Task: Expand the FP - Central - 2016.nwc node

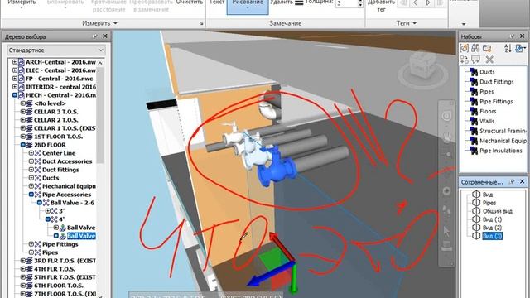Action: 15,79
